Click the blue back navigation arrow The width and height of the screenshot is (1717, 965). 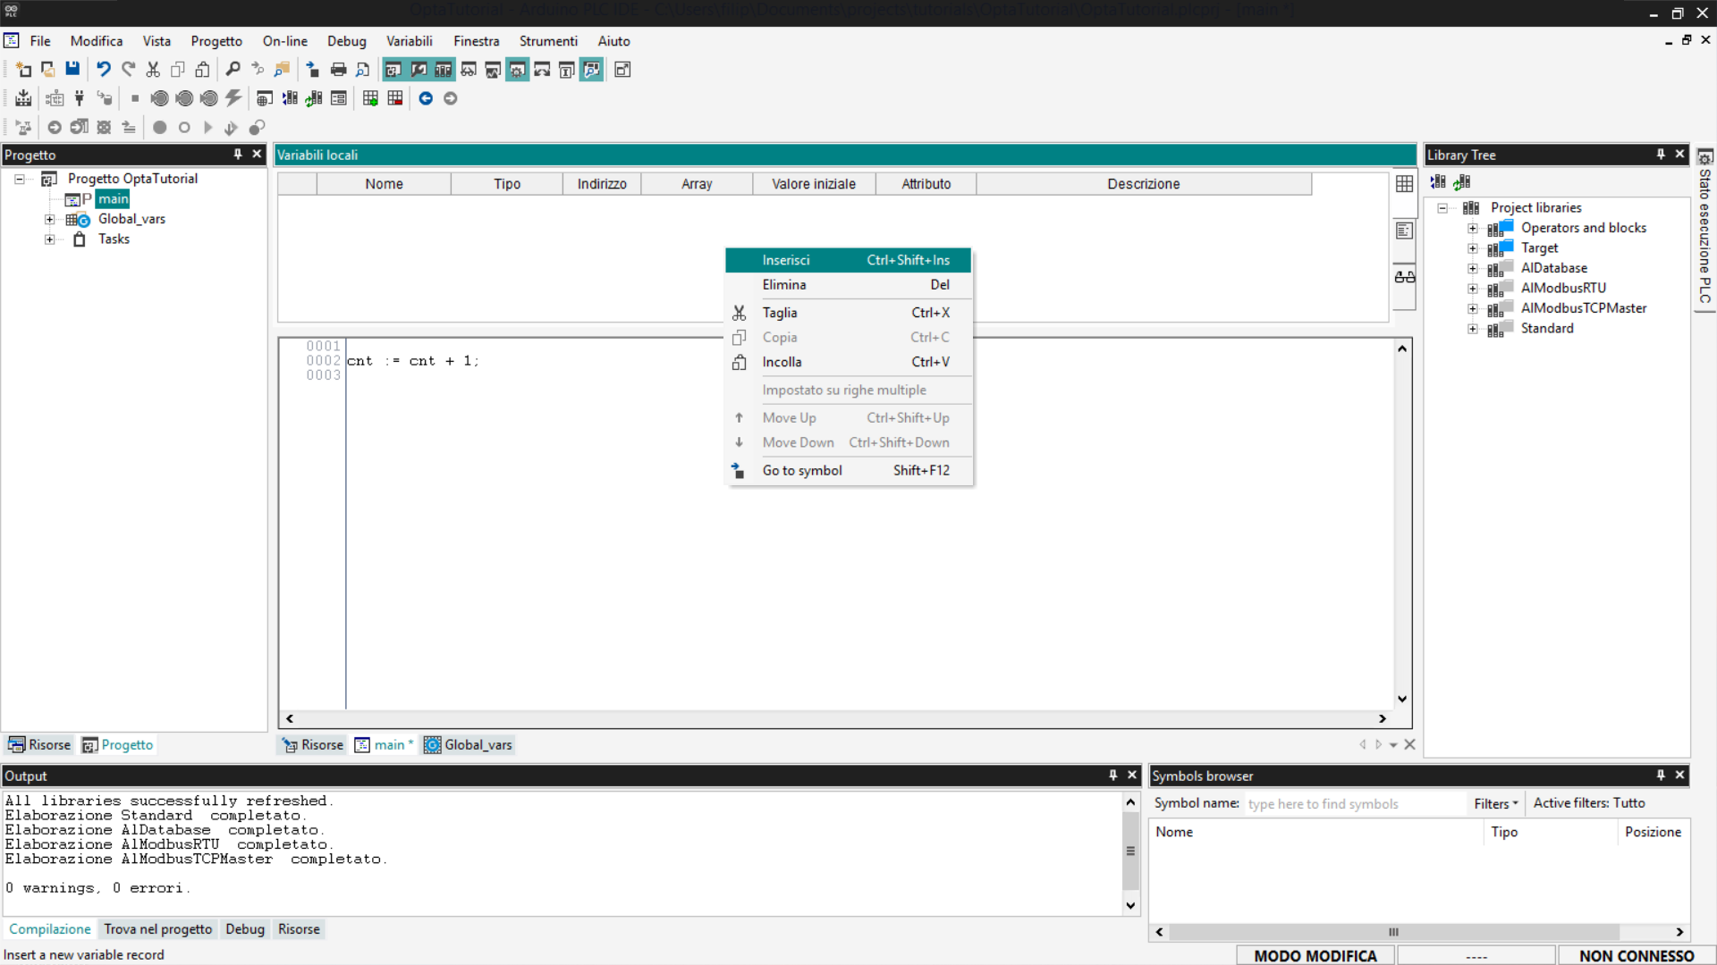pyautogui.click(x=426, y=98)
